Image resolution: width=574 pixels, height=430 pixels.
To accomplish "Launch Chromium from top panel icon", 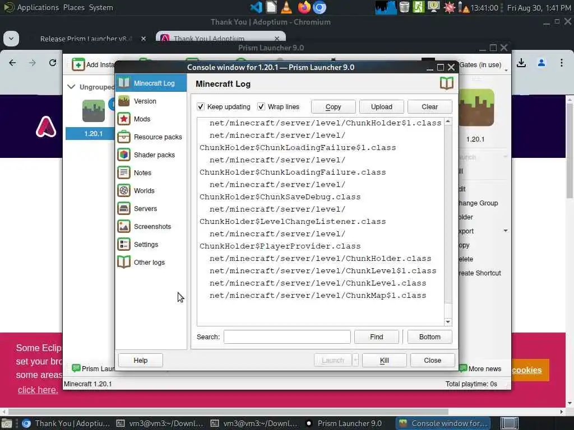I will click(x=319, y=7).
